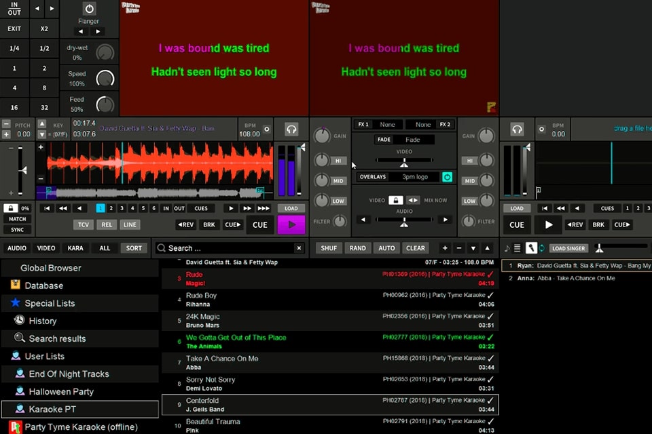Click the left deck LOAD button
This screenshot has height=434, width=652.
pos(291,208)
